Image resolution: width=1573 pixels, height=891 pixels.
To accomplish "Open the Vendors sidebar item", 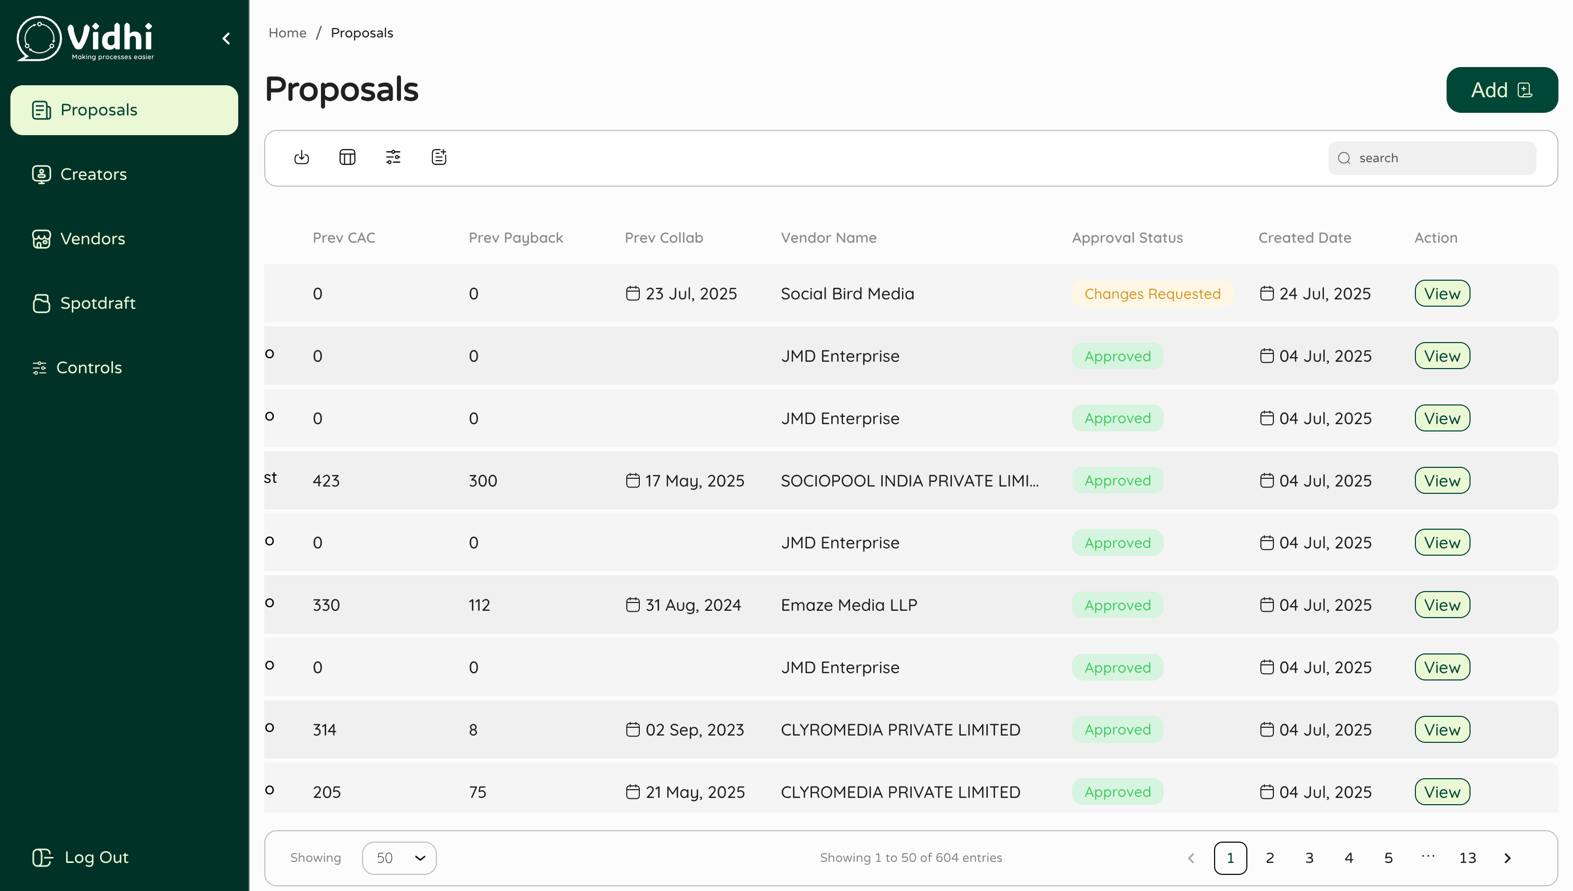I will point(92,239).
